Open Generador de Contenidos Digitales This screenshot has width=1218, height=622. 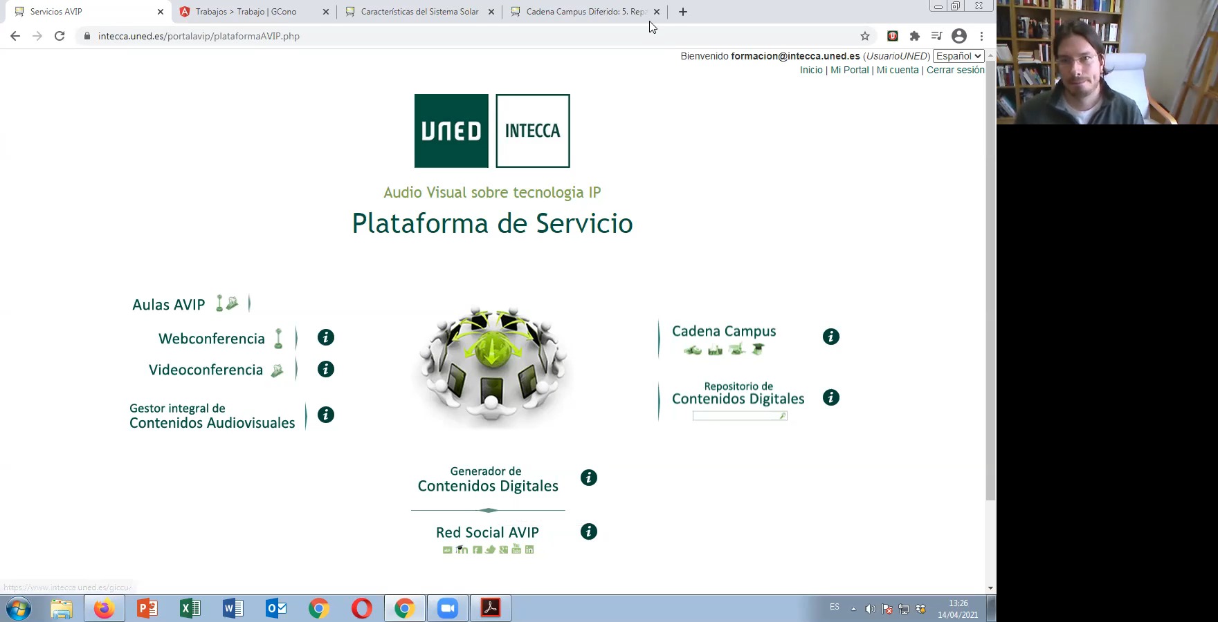tap(488, 479)
